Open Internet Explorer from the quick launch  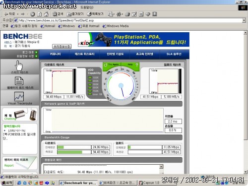coord(19,183)
